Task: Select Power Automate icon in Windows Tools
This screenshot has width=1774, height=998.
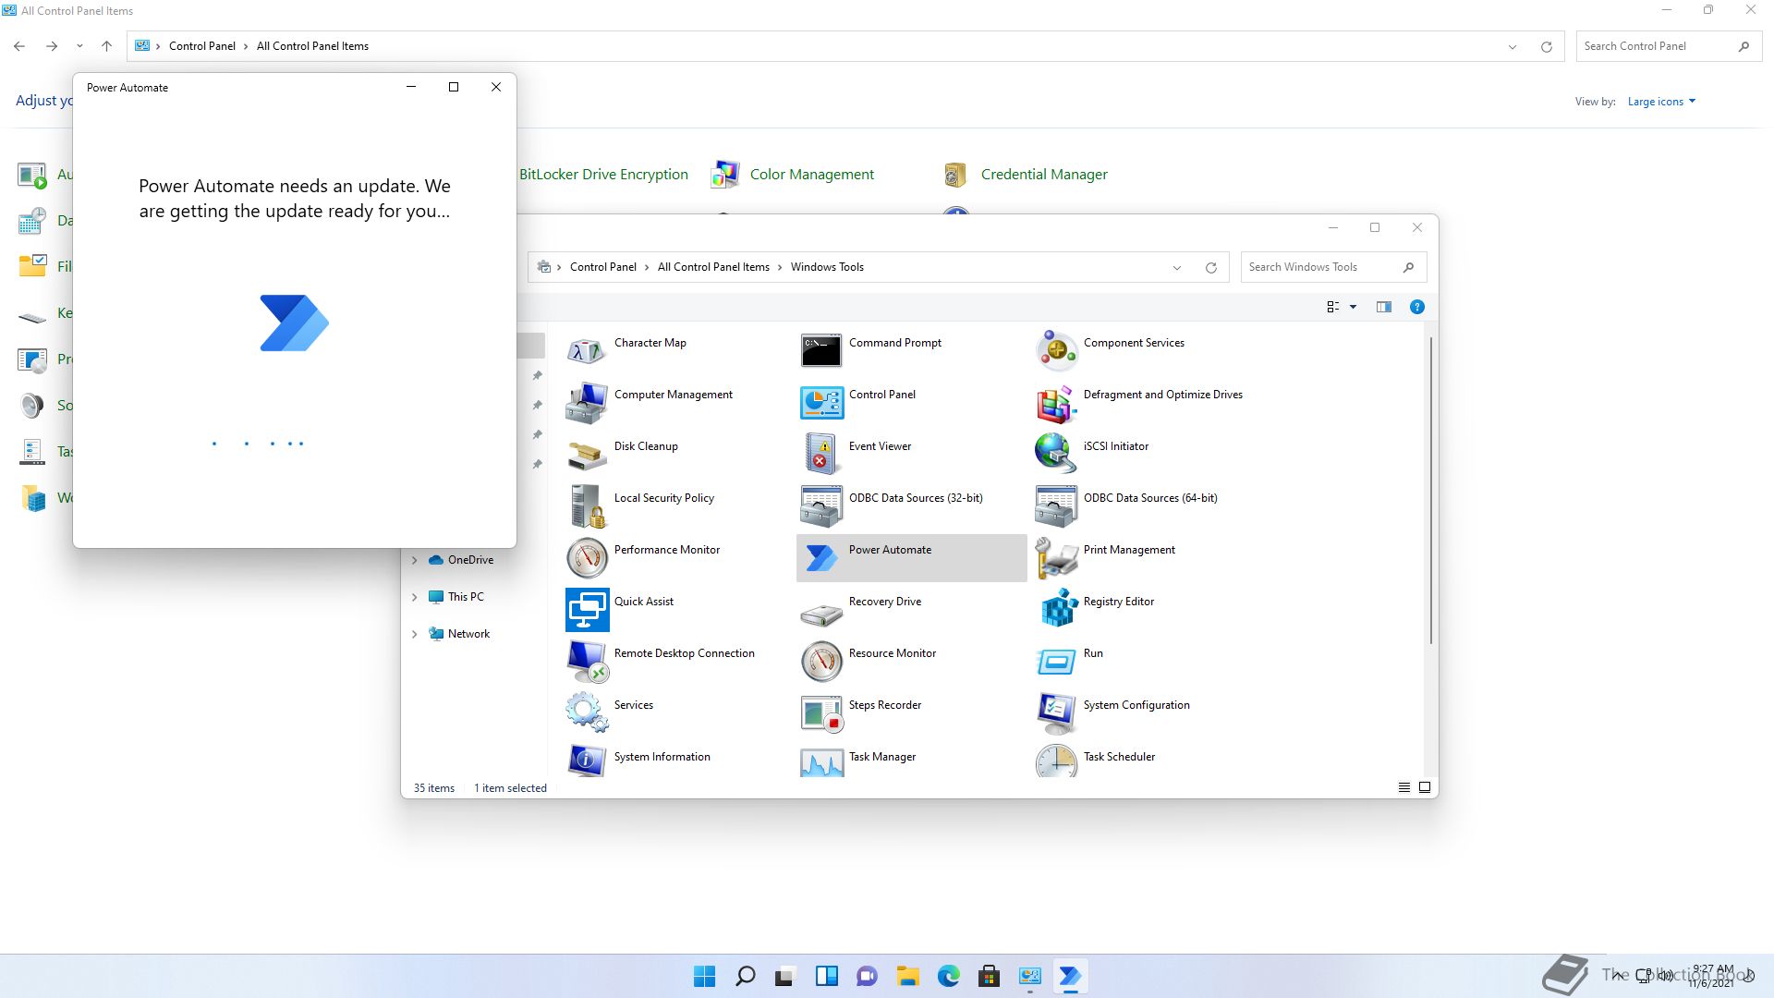Action: coord(821,557)
